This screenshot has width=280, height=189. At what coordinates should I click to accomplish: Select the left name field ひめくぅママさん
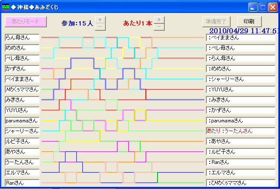coord(22,90)
